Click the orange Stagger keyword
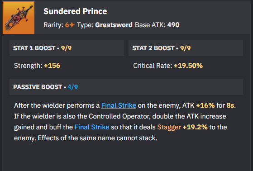253x171 pixels. coord(169,127)
